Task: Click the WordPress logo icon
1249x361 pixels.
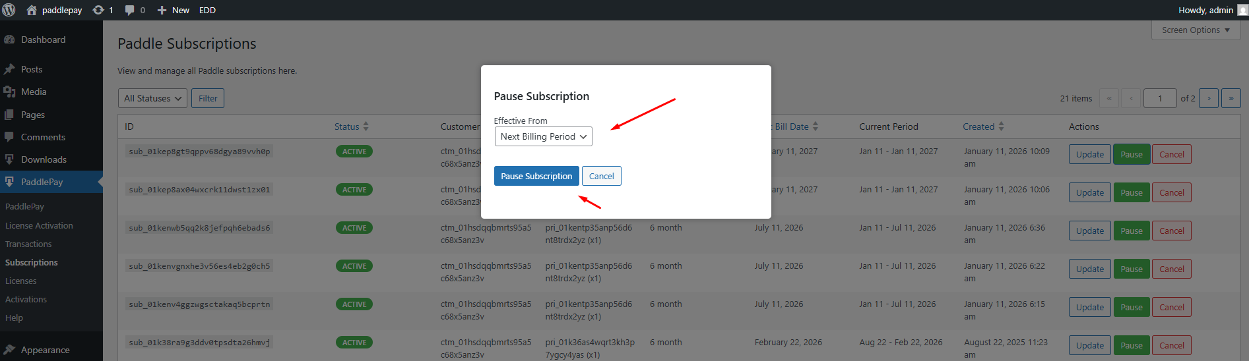Action: (x=9, y=10)
